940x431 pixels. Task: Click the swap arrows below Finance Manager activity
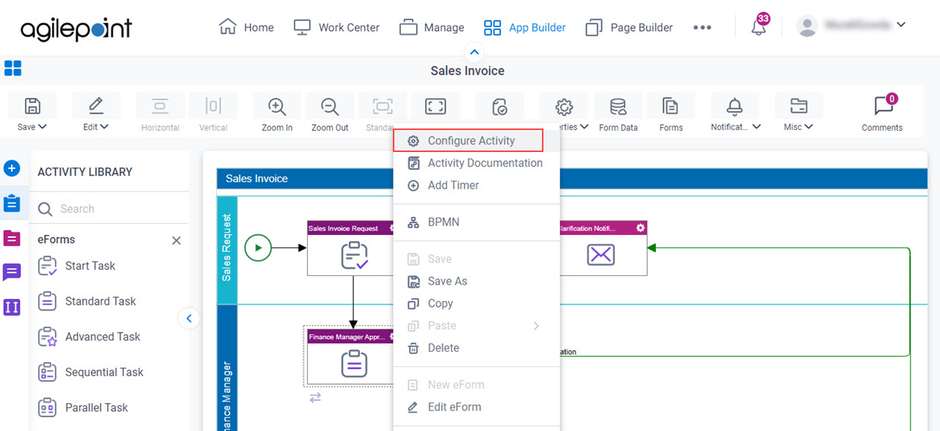315,397
